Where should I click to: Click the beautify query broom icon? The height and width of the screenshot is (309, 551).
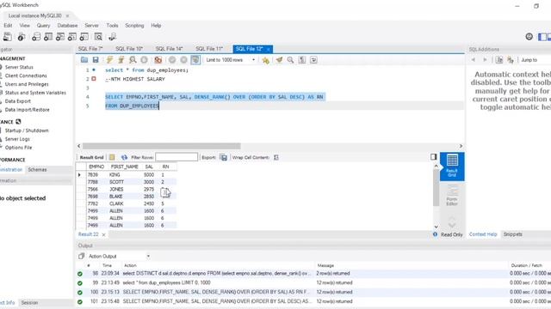[x=279, y=60]
